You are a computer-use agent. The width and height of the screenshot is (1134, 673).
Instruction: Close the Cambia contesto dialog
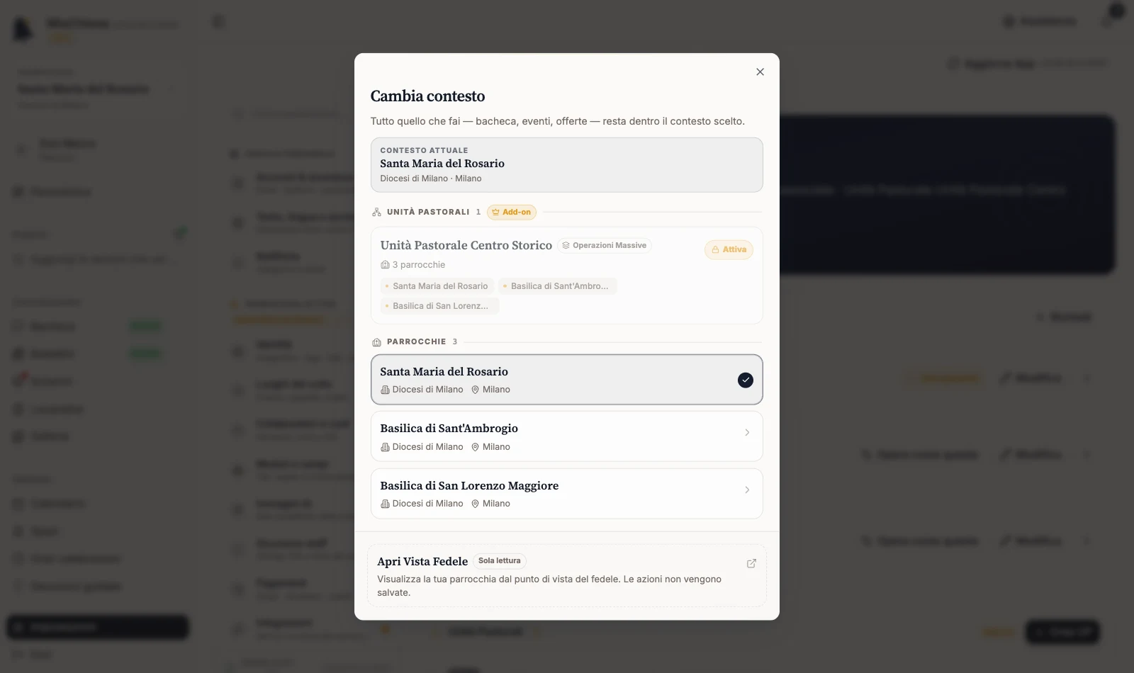tap(760, 72)
